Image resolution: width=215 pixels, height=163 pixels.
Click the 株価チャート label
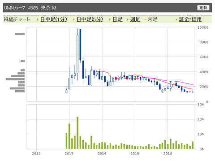(17, 19)
